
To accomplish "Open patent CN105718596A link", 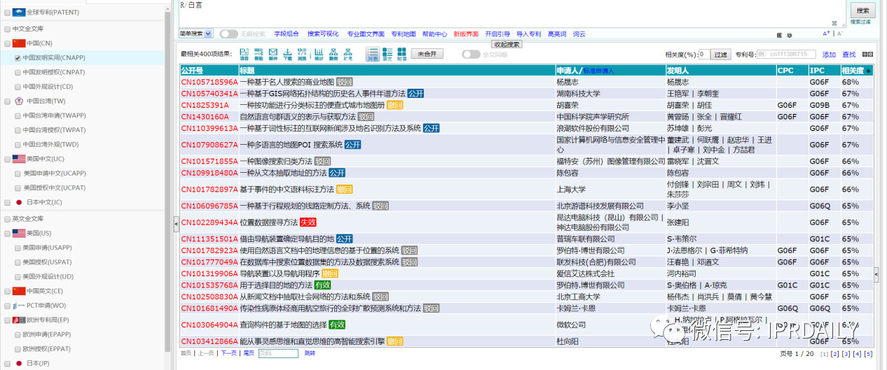I will point(209,82).
